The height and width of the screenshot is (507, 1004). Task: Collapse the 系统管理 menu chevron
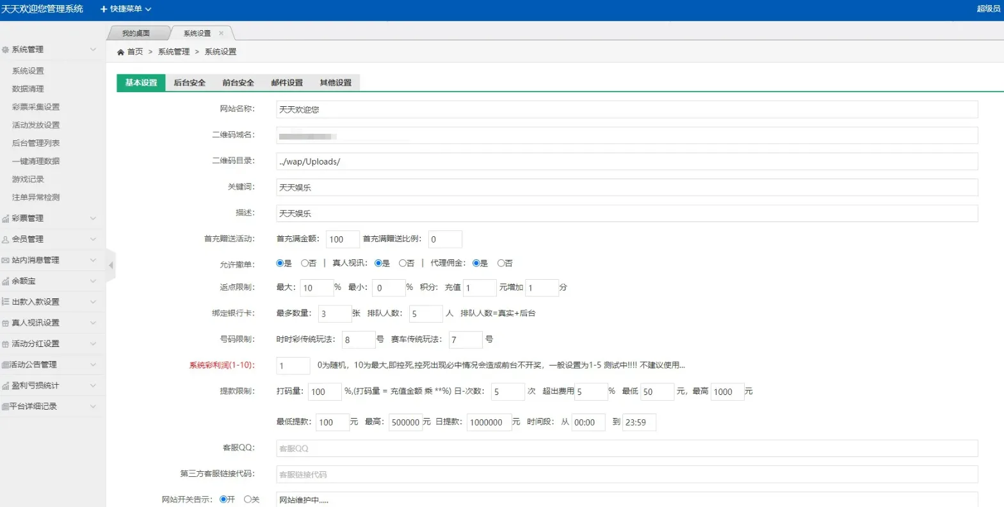click(x=93, y=49)
